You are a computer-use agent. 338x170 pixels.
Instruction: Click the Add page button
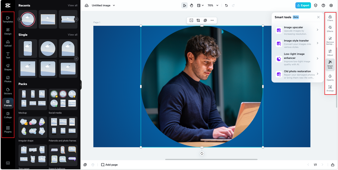[x=109, y=165]
